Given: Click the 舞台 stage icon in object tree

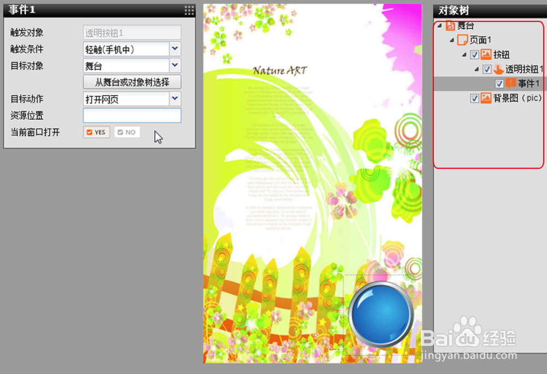Looking at the screenshot, I should (x=450, y=26).
